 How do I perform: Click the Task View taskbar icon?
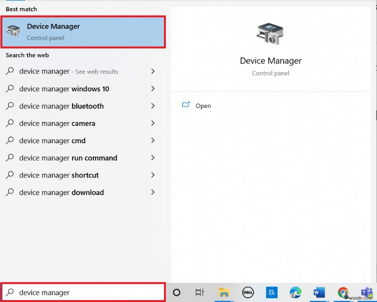tap(199, 292)
